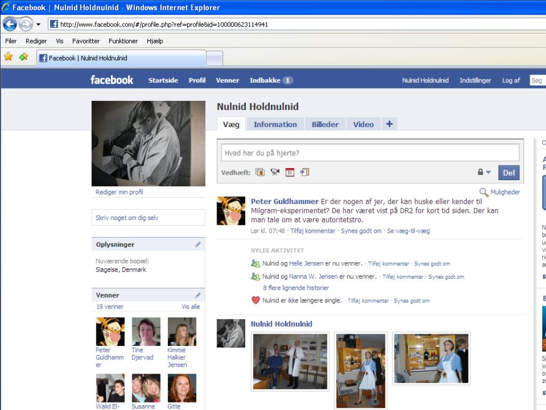Attach a photo using the photo icon
The image size is (546, 410).
pyautogui.click(x=260, y=172)
